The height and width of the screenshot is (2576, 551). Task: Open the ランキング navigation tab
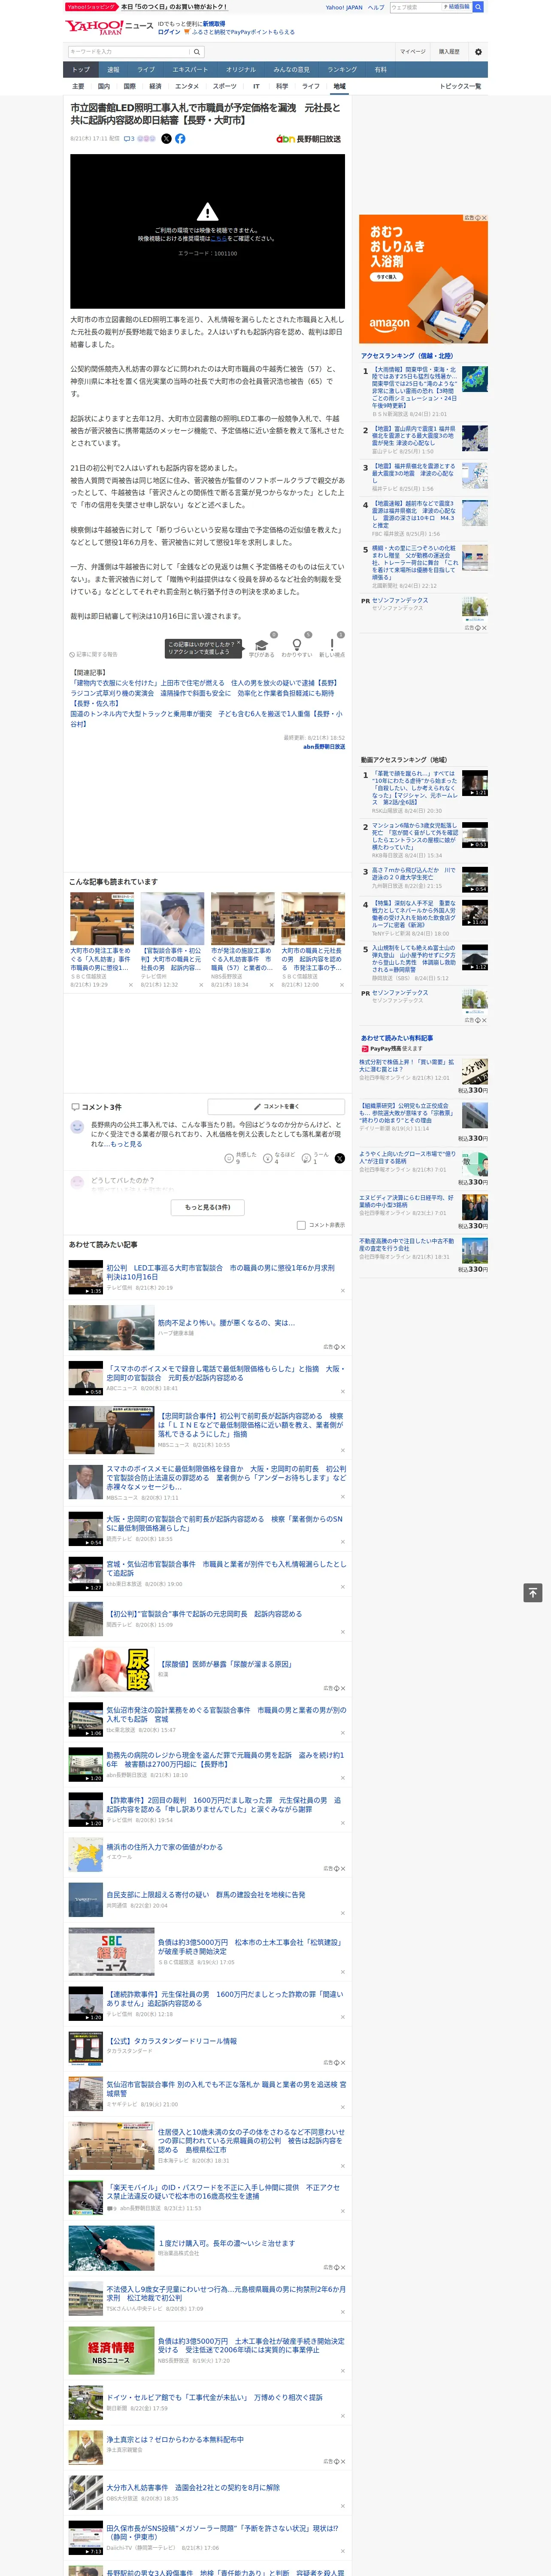tap(342, 70)
